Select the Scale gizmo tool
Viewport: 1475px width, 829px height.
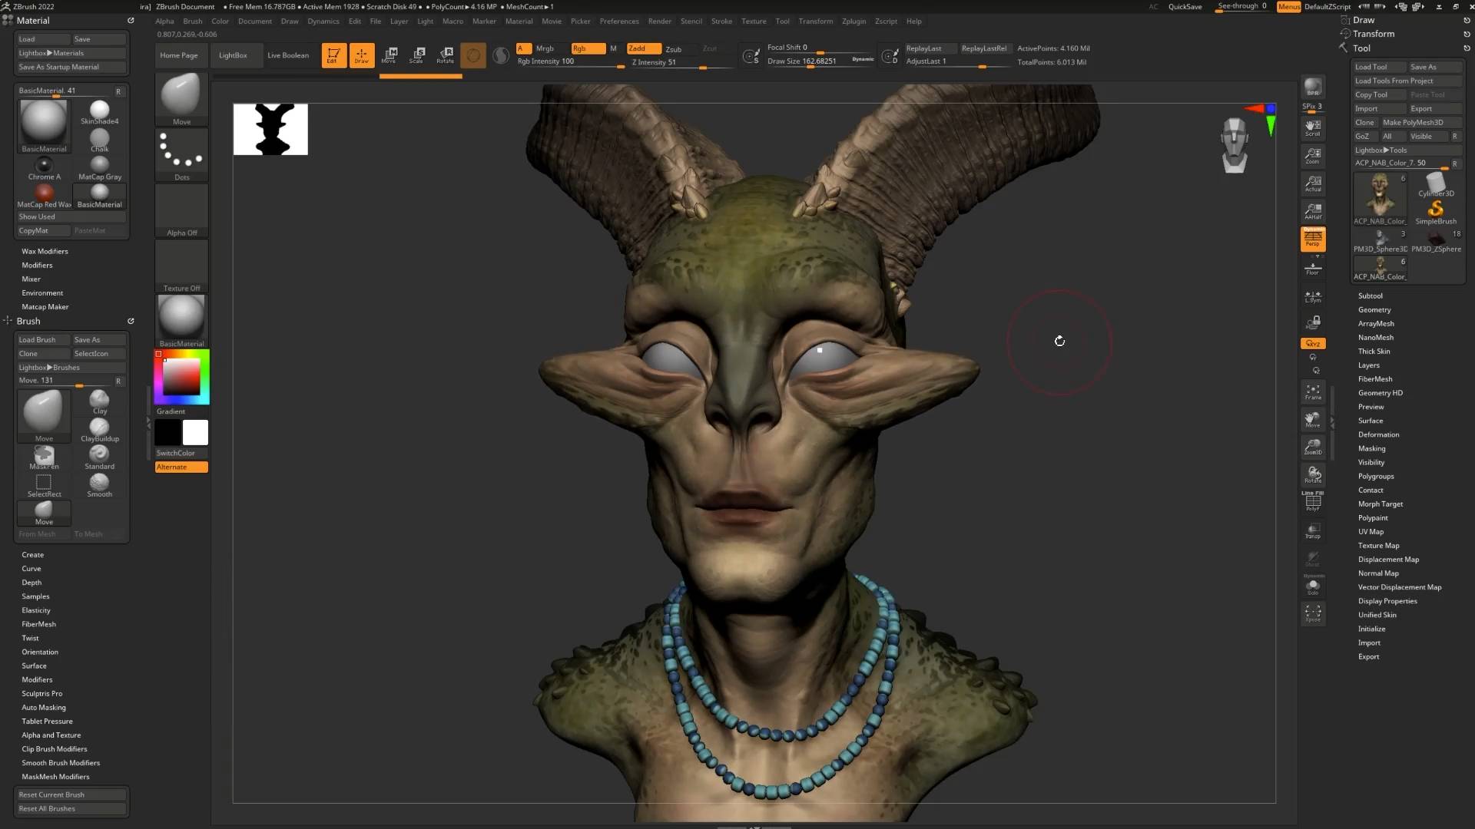point(417,54)
